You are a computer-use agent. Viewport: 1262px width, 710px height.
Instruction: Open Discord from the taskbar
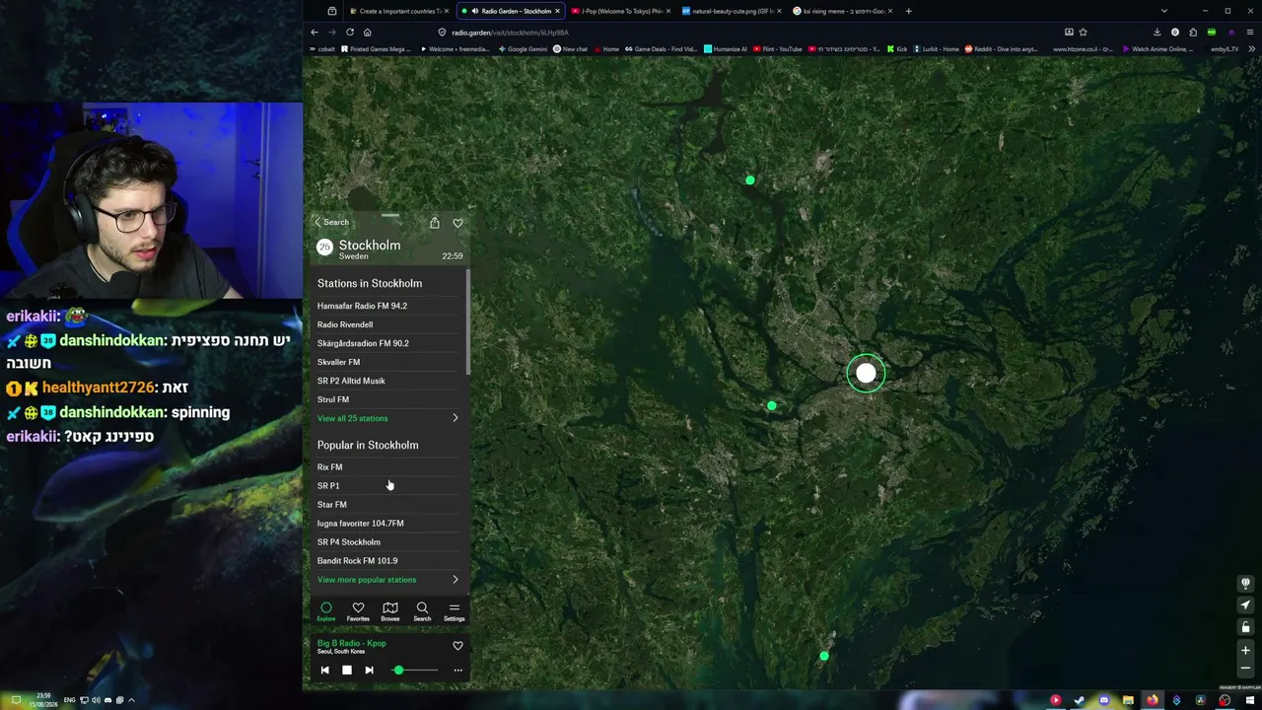(1103, 700)
